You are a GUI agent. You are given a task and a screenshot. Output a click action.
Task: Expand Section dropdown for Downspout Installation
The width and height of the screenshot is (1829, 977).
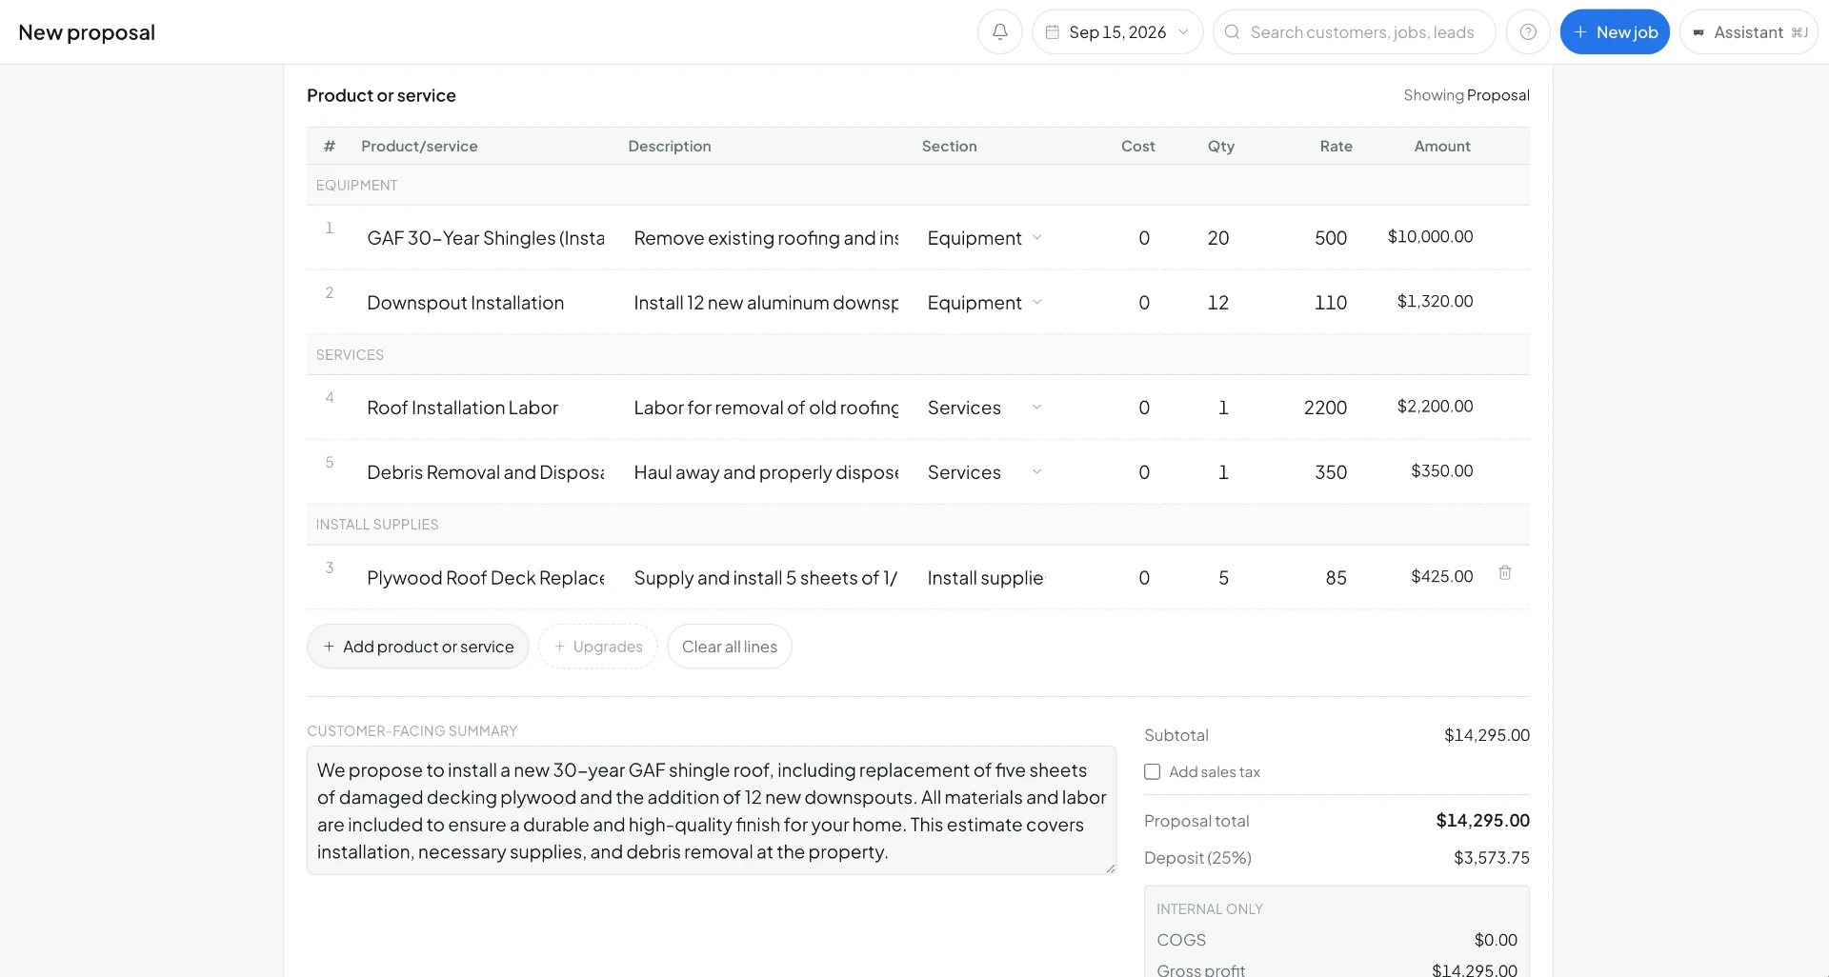coord(985,303)
